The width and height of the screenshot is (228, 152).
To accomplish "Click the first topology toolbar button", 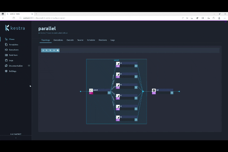I will click(x=43, y=50).
